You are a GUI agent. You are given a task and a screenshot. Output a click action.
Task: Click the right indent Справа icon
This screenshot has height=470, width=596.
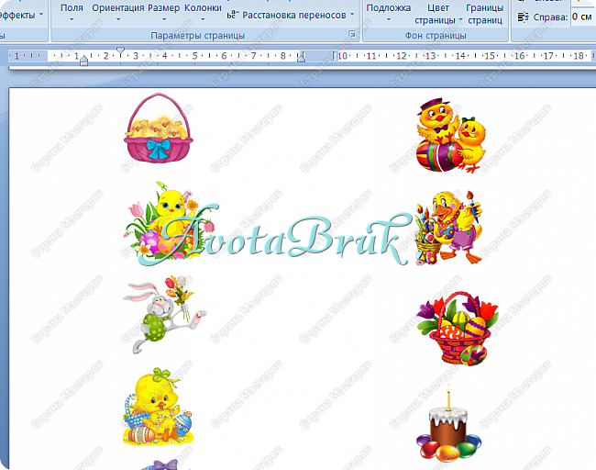(x=523, y=17)
